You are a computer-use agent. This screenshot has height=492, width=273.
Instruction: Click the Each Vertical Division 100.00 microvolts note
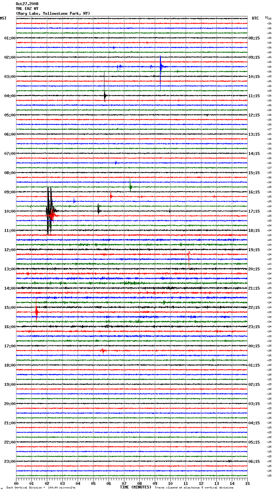click(x=41, y=488)
